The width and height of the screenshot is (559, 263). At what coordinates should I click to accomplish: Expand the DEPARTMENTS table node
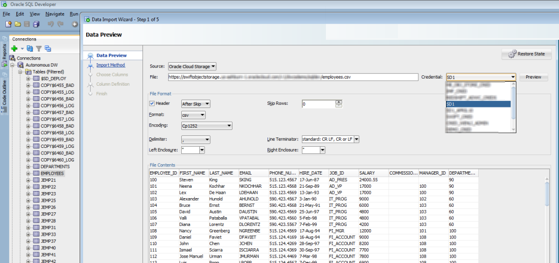tap(28, 166)
